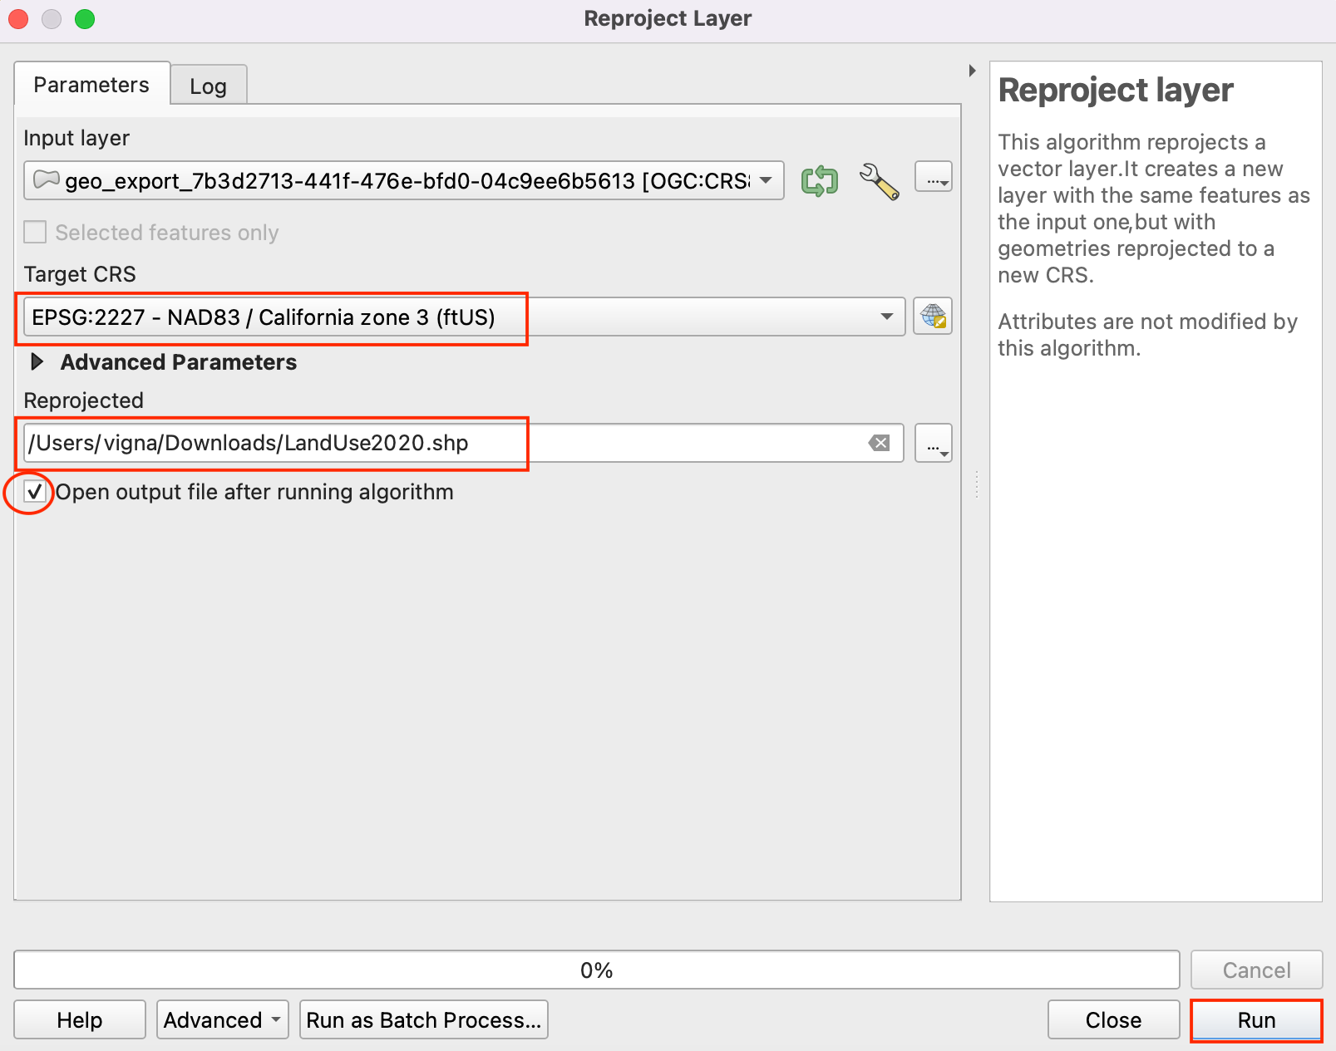
Task: Collapse the help panel arrow
Action: [x=972, y=71]
